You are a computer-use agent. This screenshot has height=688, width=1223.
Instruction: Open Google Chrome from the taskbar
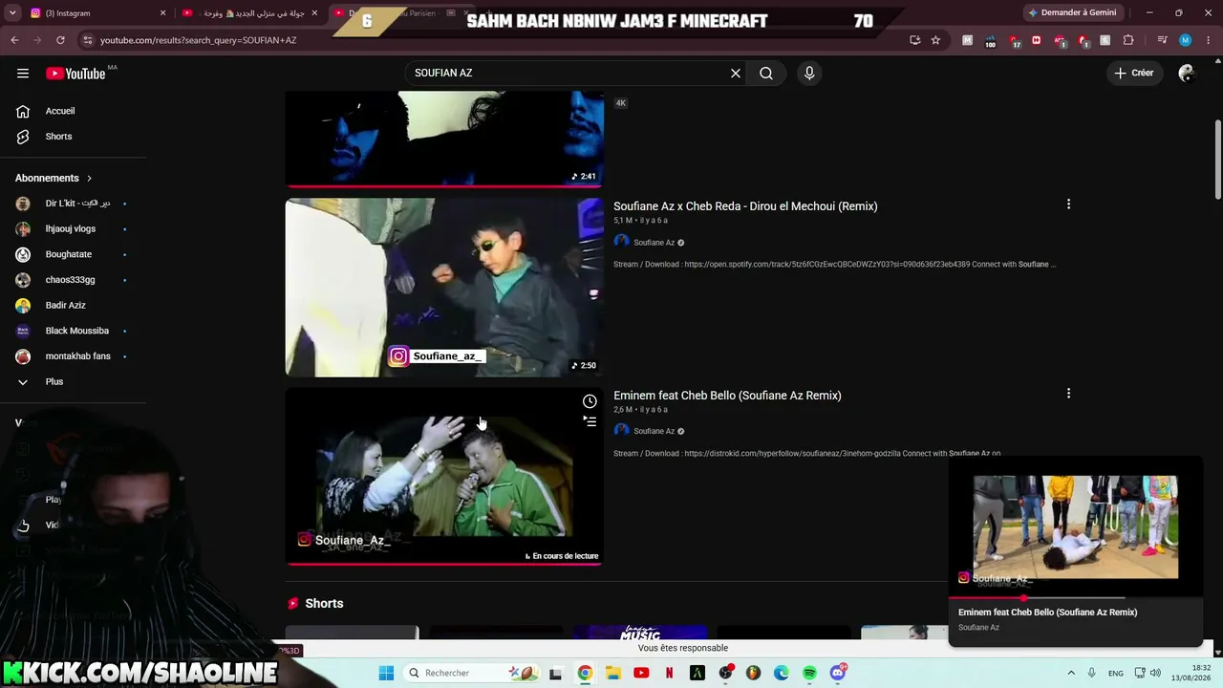(x=585, y=673)
